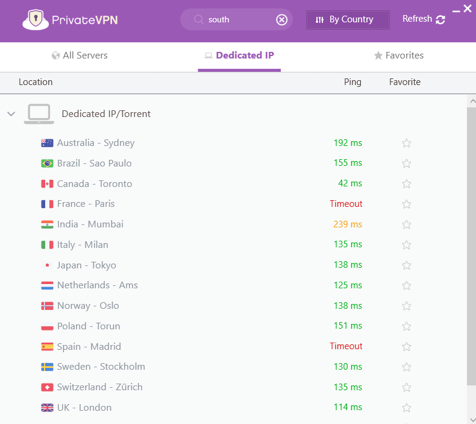Click the PrivateVPN shield logo
Image resolution: width=476 pixels, height=424 pixels.
click(x=36, y=20)
